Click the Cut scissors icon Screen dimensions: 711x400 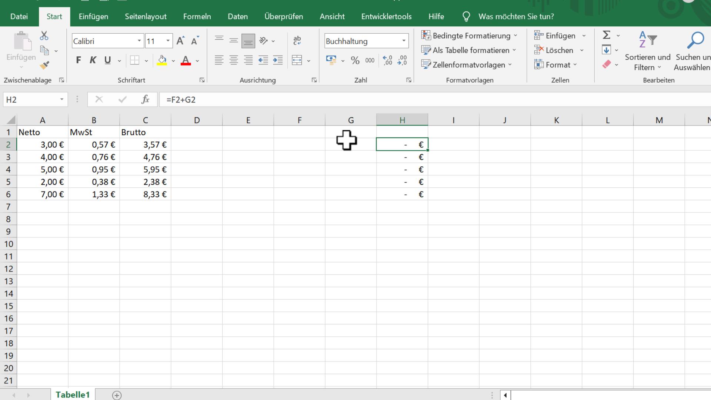(x=44, y=36)
